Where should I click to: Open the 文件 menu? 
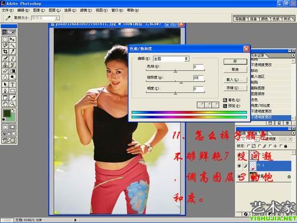coord(8,10)
